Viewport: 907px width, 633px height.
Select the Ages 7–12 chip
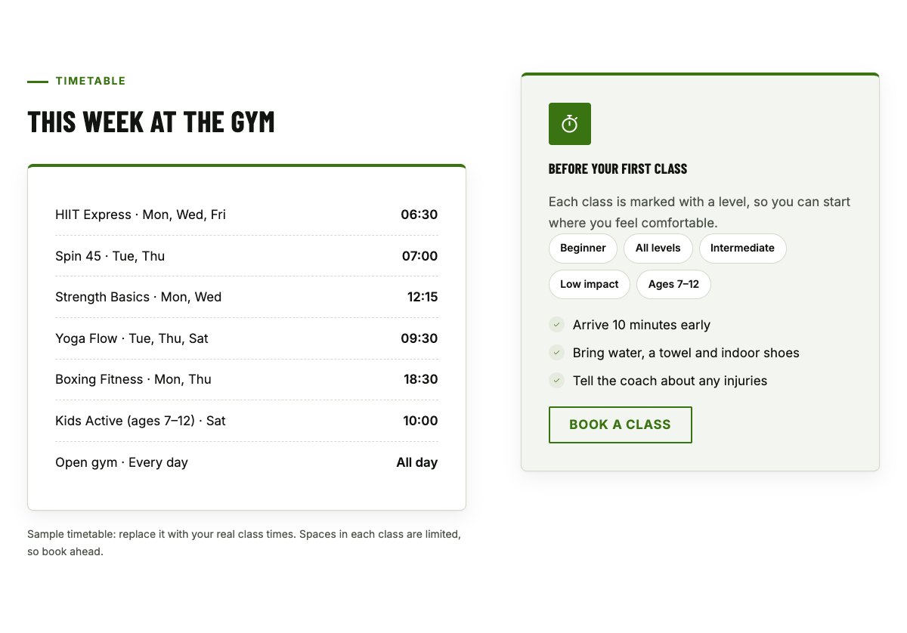click(673, 284)
